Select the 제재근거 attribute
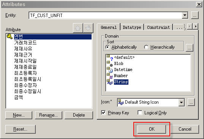204x139 pixels. (x=23, y=55)
